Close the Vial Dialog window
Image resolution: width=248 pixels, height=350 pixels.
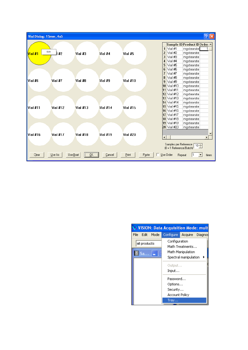[x=212, y=36]
